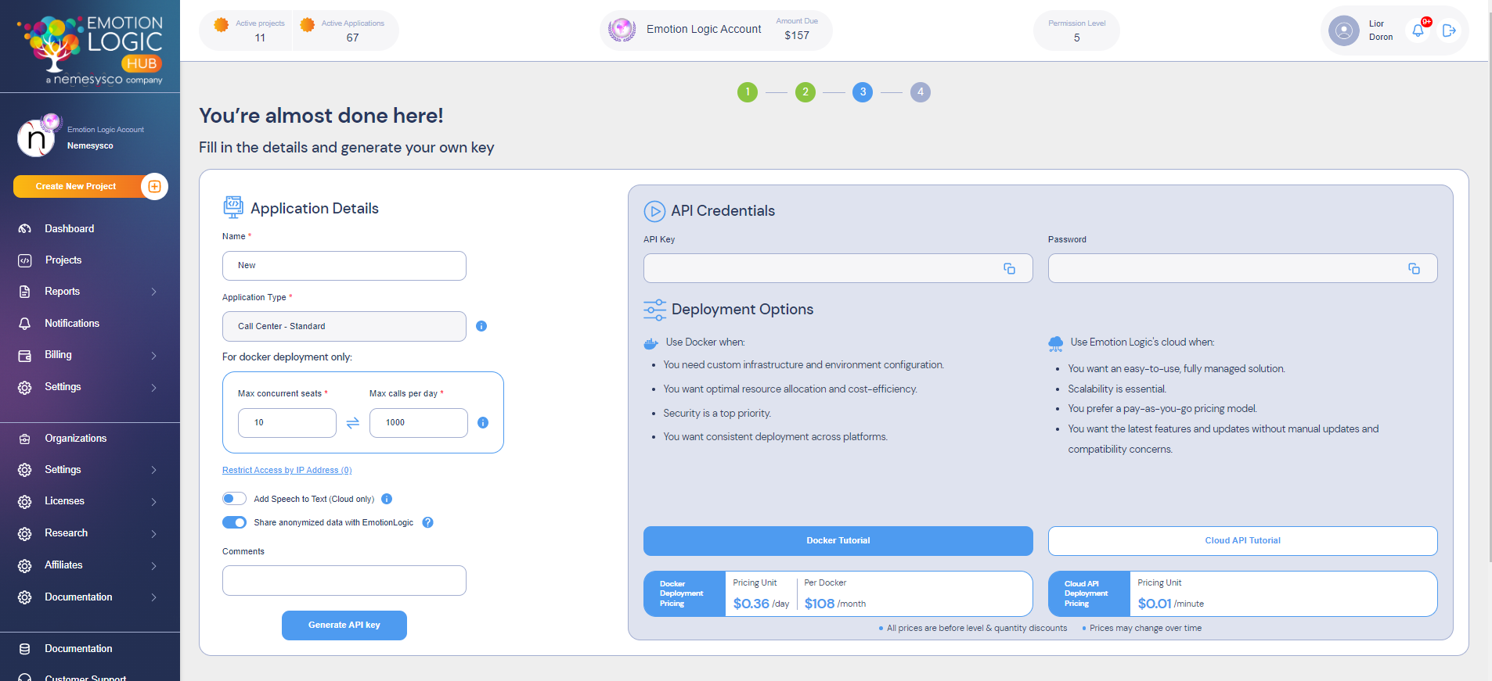Click the Research gear icon
The image size is (1492, 681).
click(x=25, y=533)
